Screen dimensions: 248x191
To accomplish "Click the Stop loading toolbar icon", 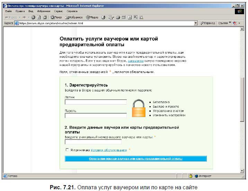I will click(x=33, y=17).
